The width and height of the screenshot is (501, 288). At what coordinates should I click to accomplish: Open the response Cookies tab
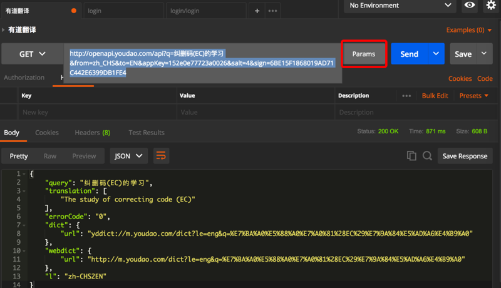[x=46, y=133]
